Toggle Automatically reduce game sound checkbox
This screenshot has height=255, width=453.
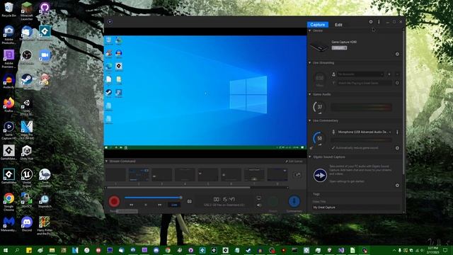point(333,148)
